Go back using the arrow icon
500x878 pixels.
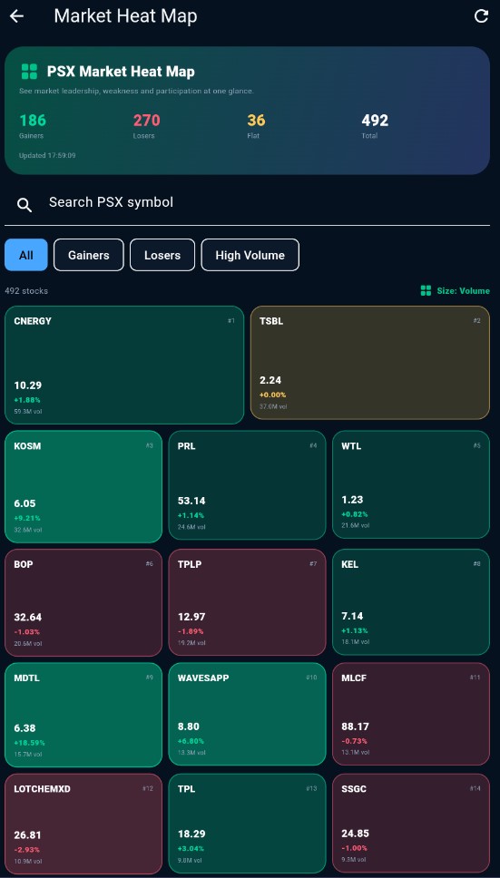point(17,16)
